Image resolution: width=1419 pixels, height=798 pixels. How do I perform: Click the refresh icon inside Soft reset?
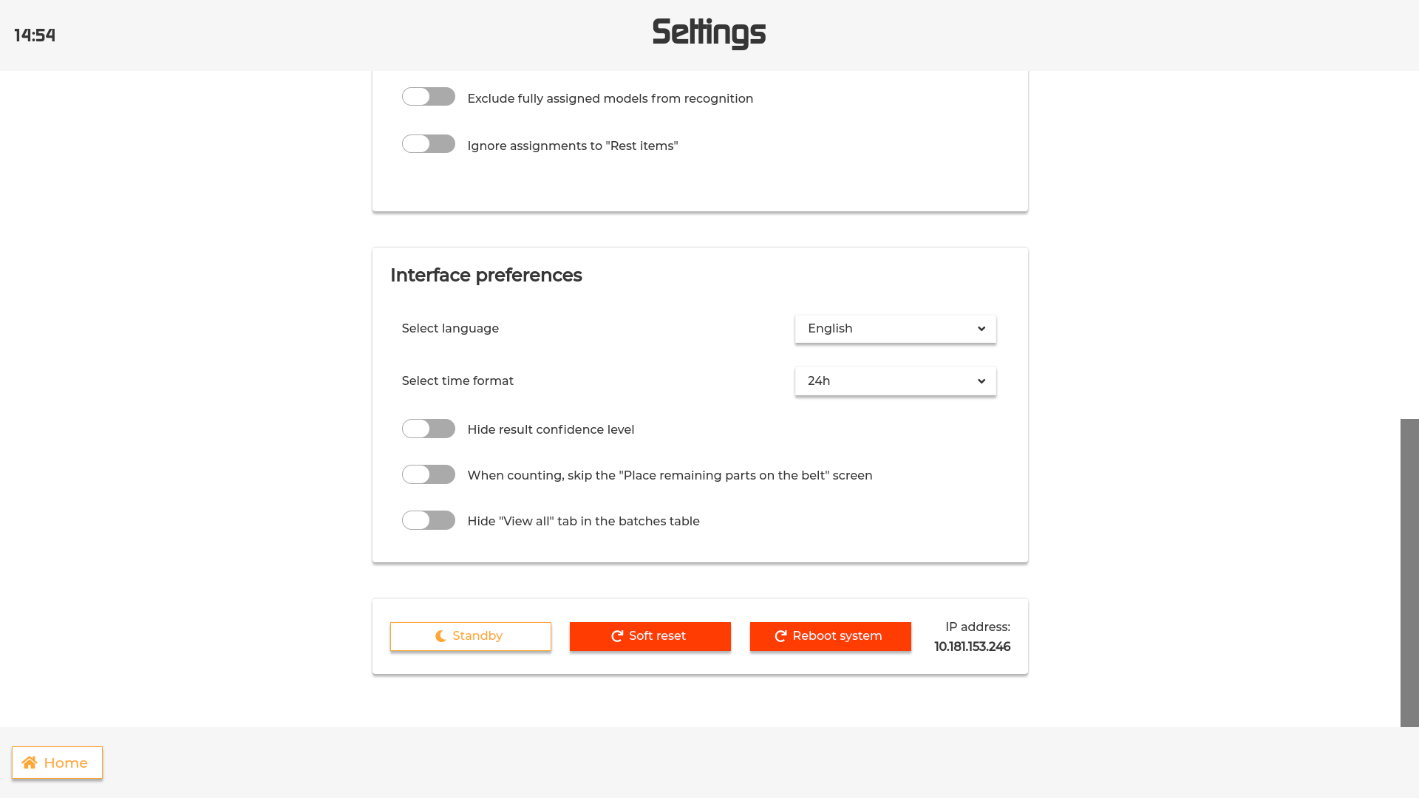click(x=617, y=635)
